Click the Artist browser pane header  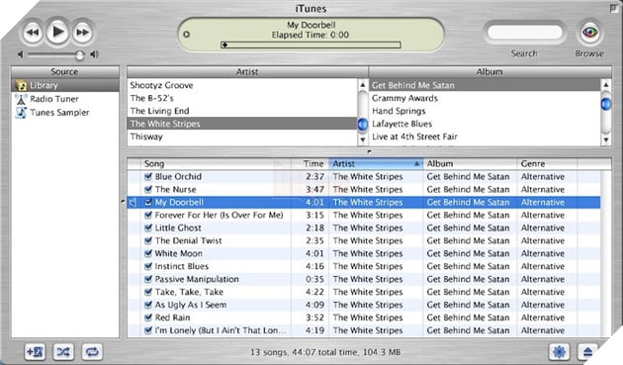point(247,72)
